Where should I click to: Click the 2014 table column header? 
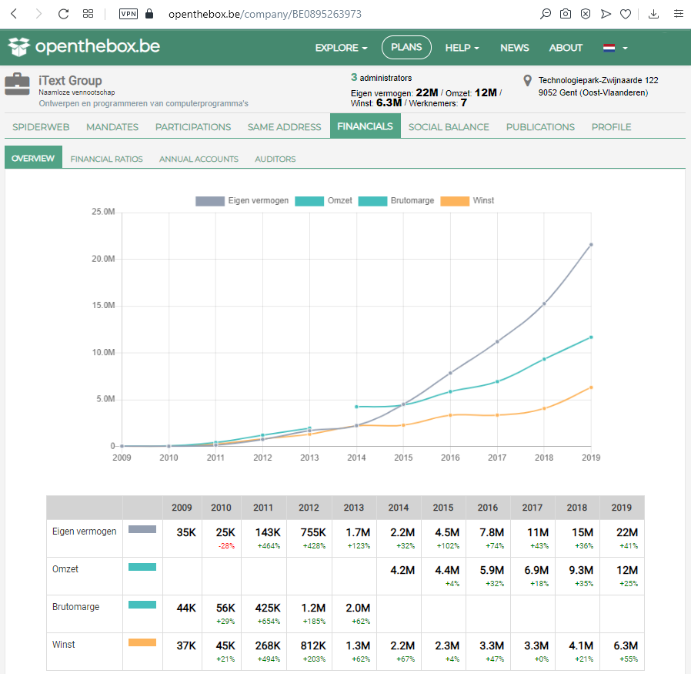coord(399,508)
